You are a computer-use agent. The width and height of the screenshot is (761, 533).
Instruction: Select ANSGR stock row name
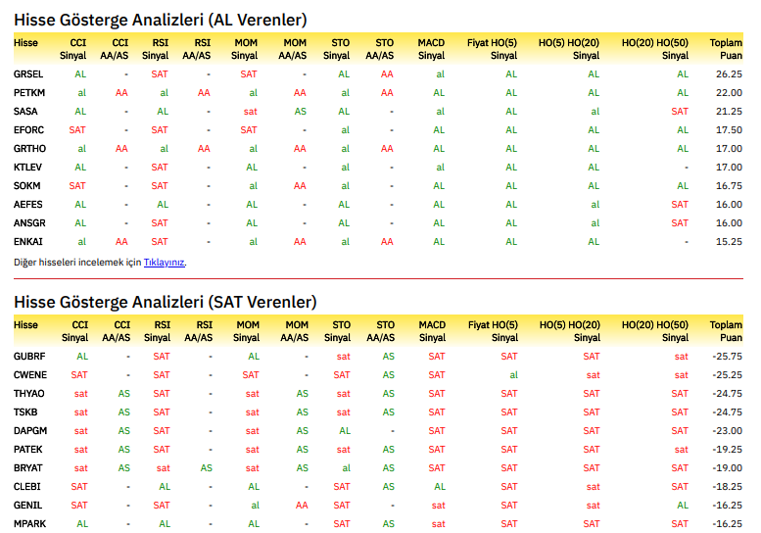point(29,223)
